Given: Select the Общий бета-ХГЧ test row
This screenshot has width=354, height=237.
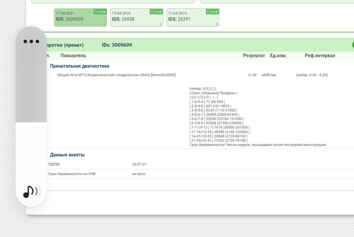Looking at the screenshot, I should coord(116,75).
